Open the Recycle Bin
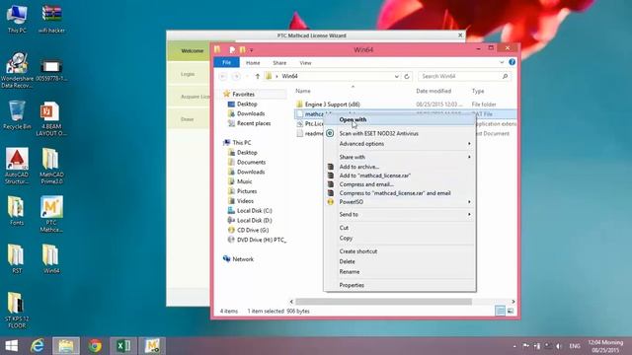 tap(17, 114)
